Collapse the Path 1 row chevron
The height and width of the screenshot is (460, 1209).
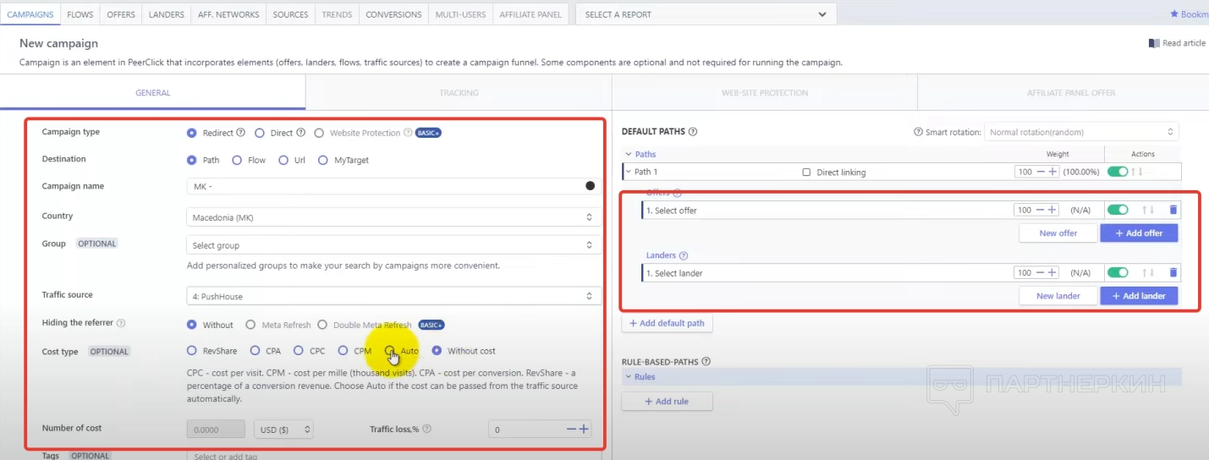coord(629,172)
